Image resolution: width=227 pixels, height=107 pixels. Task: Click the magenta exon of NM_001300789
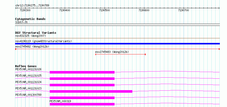click(82, 98)
